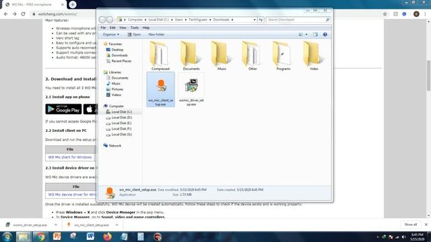The image size is (431, 242).
Task: Select Network in navigation pane
Action: tap(112, 146)
